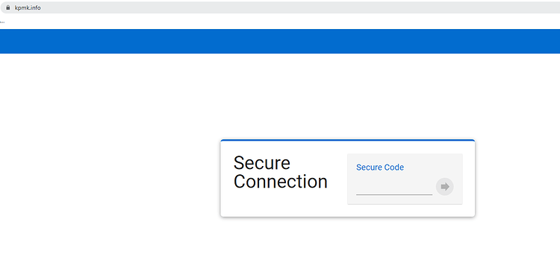Screen dimensions: 560x277
Task: Click into the Secure Code input line
Action: click(394, 188)
